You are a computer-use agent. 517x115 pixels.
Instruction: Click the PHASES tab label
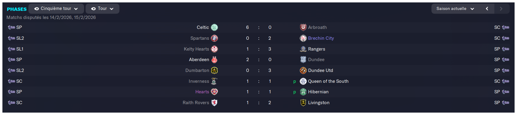pyautogui.click(x=17, y=9)
